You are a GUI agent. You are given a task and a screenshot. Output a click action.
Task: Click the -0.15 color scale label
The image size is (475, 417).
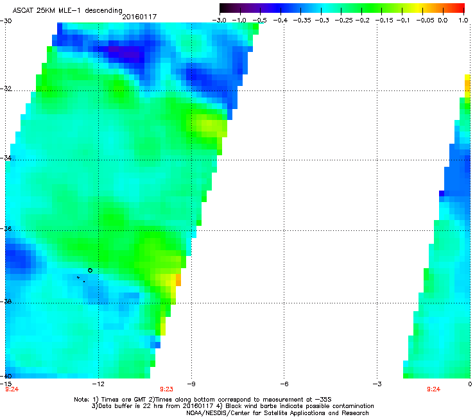click(384, 21)
